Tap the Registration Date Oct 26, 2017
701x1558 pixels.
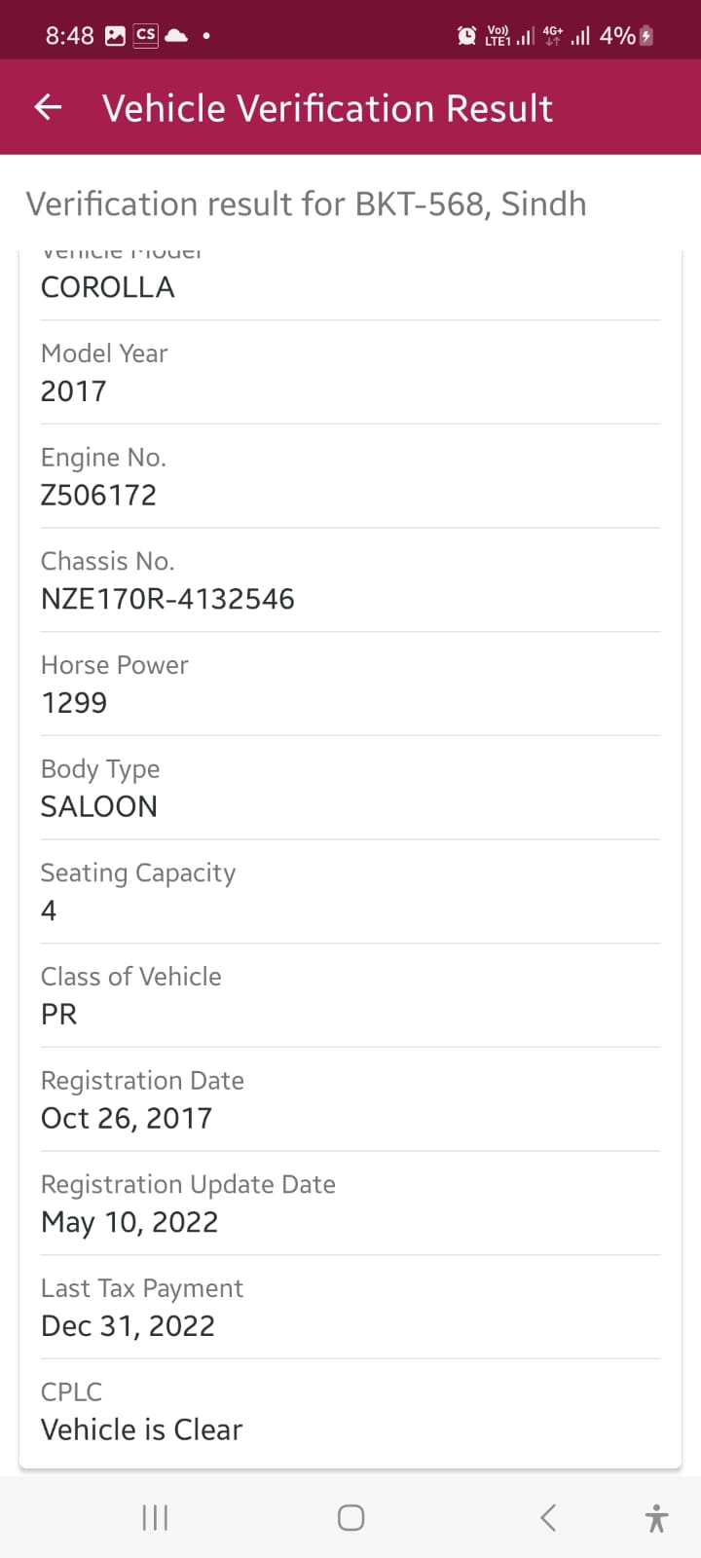(127, 1118)
